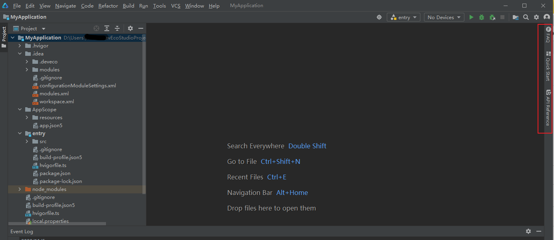The image size is (554, 240).
Task: Open the Build menu
Action: pos(128,6)
